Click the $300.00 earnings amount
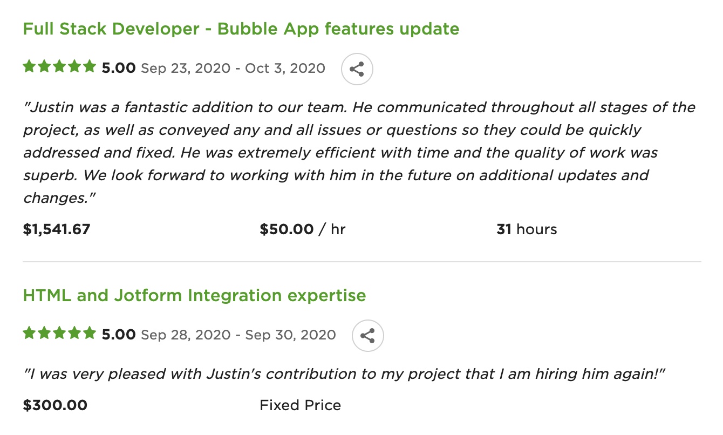The height and width of the screenshot is (435, 723). click(x=55, y=405)
